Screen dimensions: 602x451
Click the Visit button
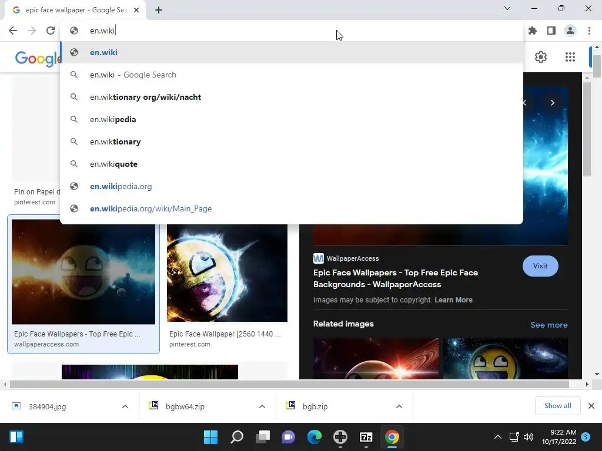[x=540, y=266]
